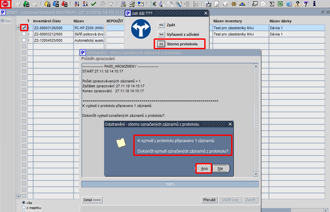Screen dimensions: 330x212
Task: Click cell 'Z2-12004525/000'
Action: pos(53,40)
